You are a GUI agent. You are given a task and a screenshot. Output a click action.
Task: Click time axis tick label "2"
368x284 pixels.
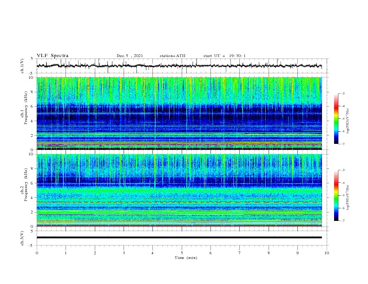95,253
